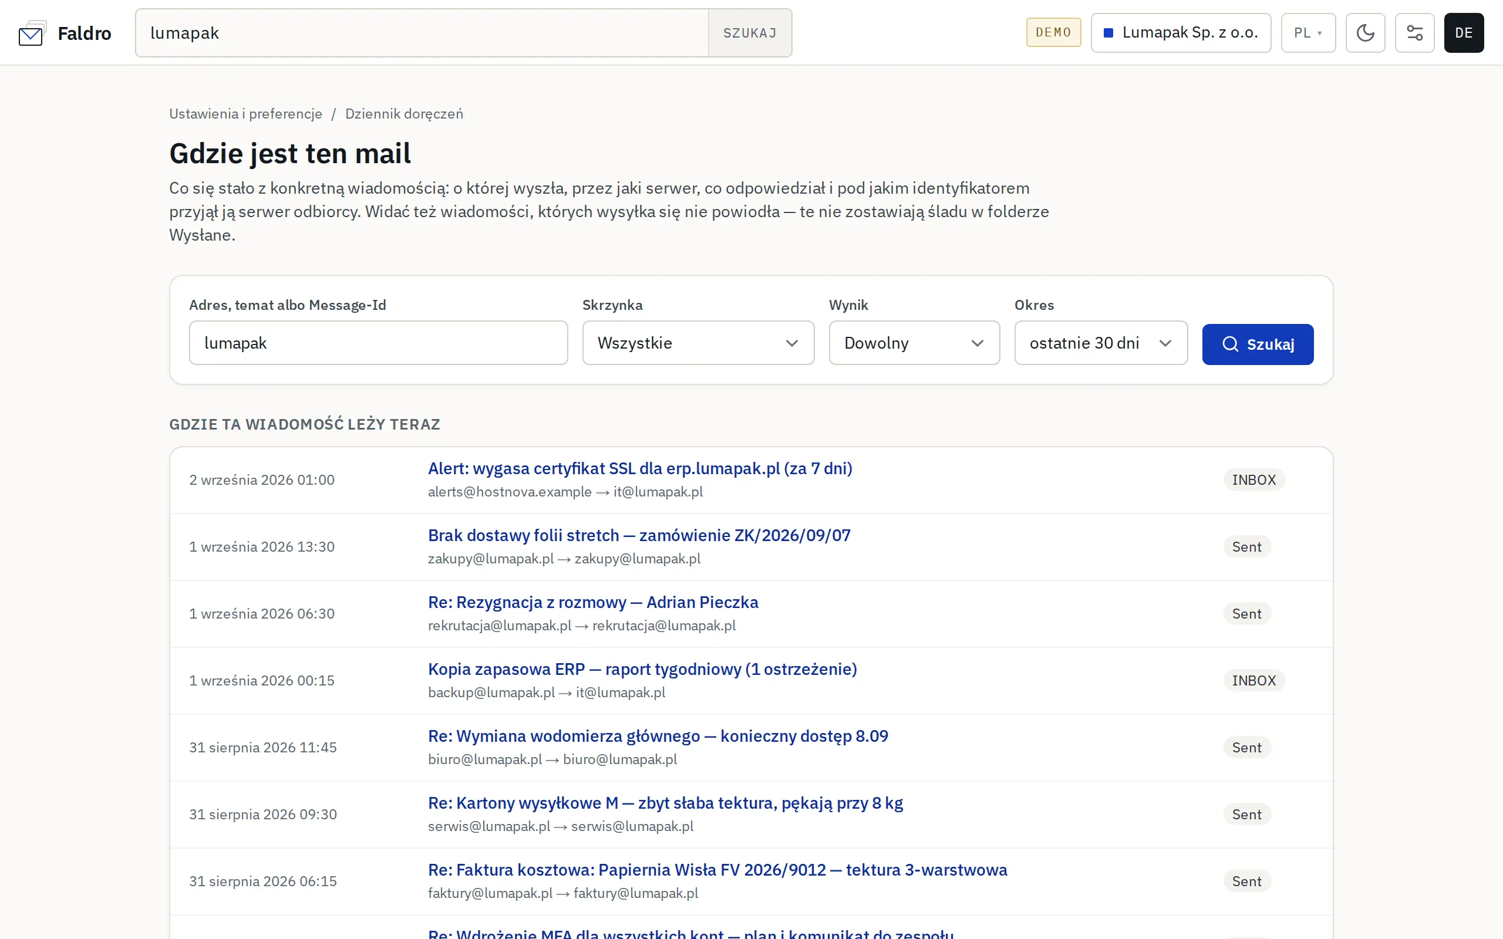Focus the top search field containing lumapak

(x=422, y=33)
